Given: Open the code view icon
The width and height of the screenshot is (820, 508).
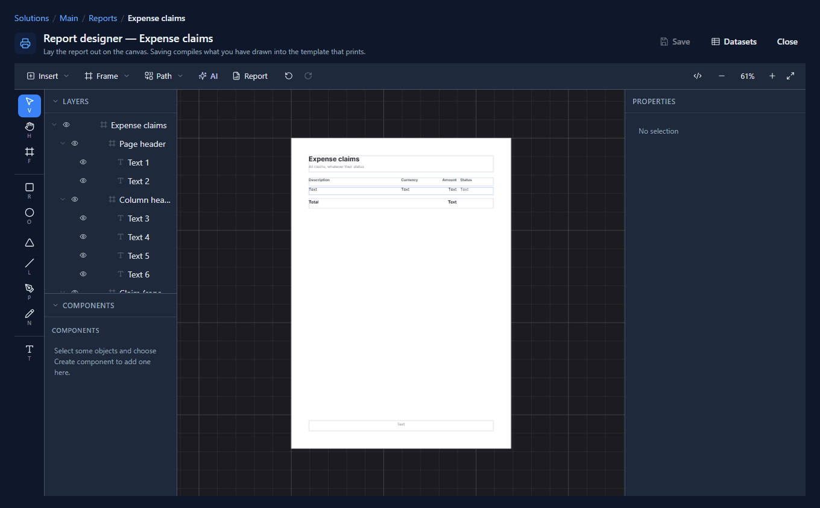Looking at the screenshot, I should pyautogui.click(x=698, y=76).
